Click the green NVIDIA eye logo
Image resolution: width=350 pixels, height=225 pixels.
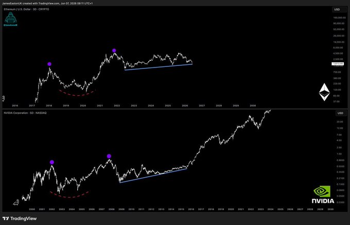tap(322, 192)
